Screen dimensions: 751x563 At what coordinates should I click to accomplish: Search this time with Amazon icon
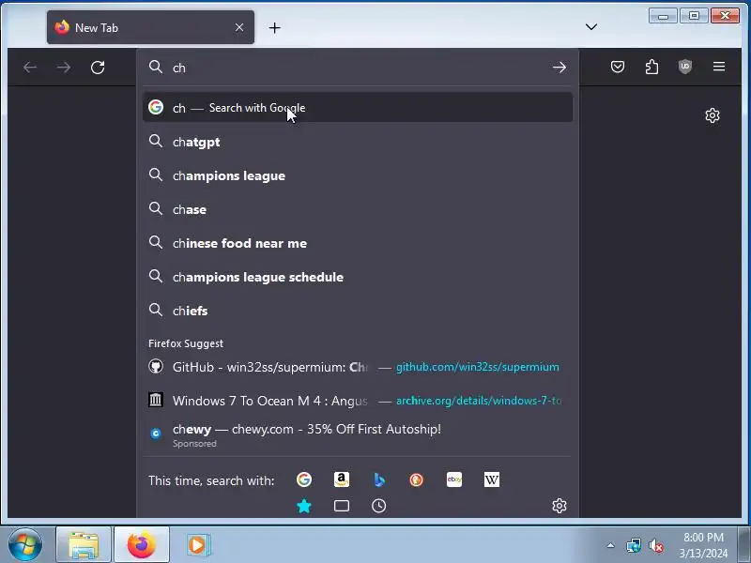coord(342,479)
